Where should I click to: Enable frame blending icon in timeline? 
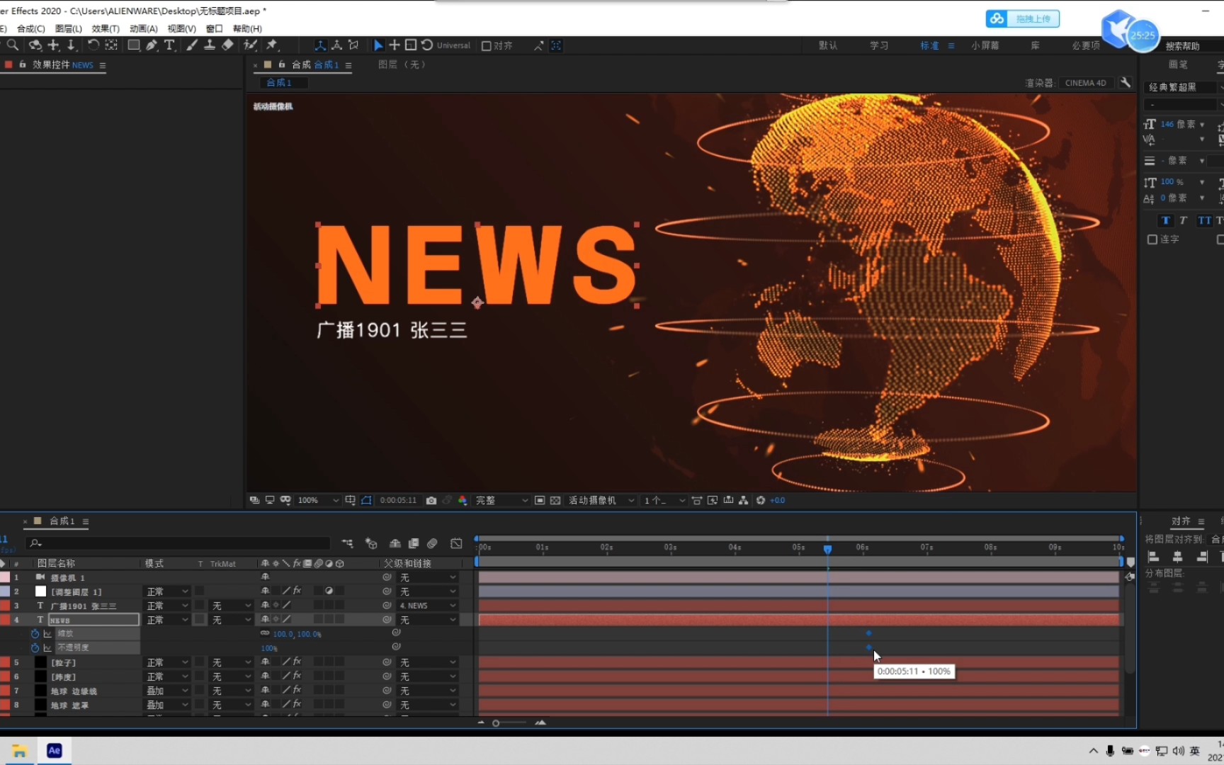coord(414,543)
